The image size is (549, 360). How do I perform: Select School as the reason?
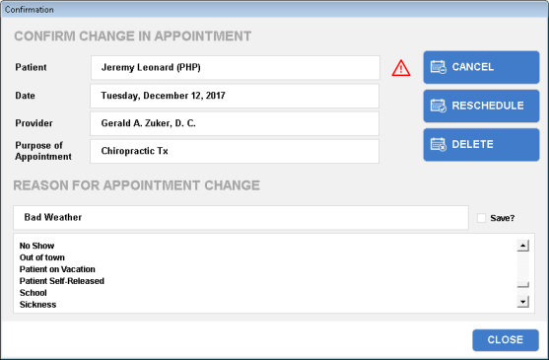(33, 293)
